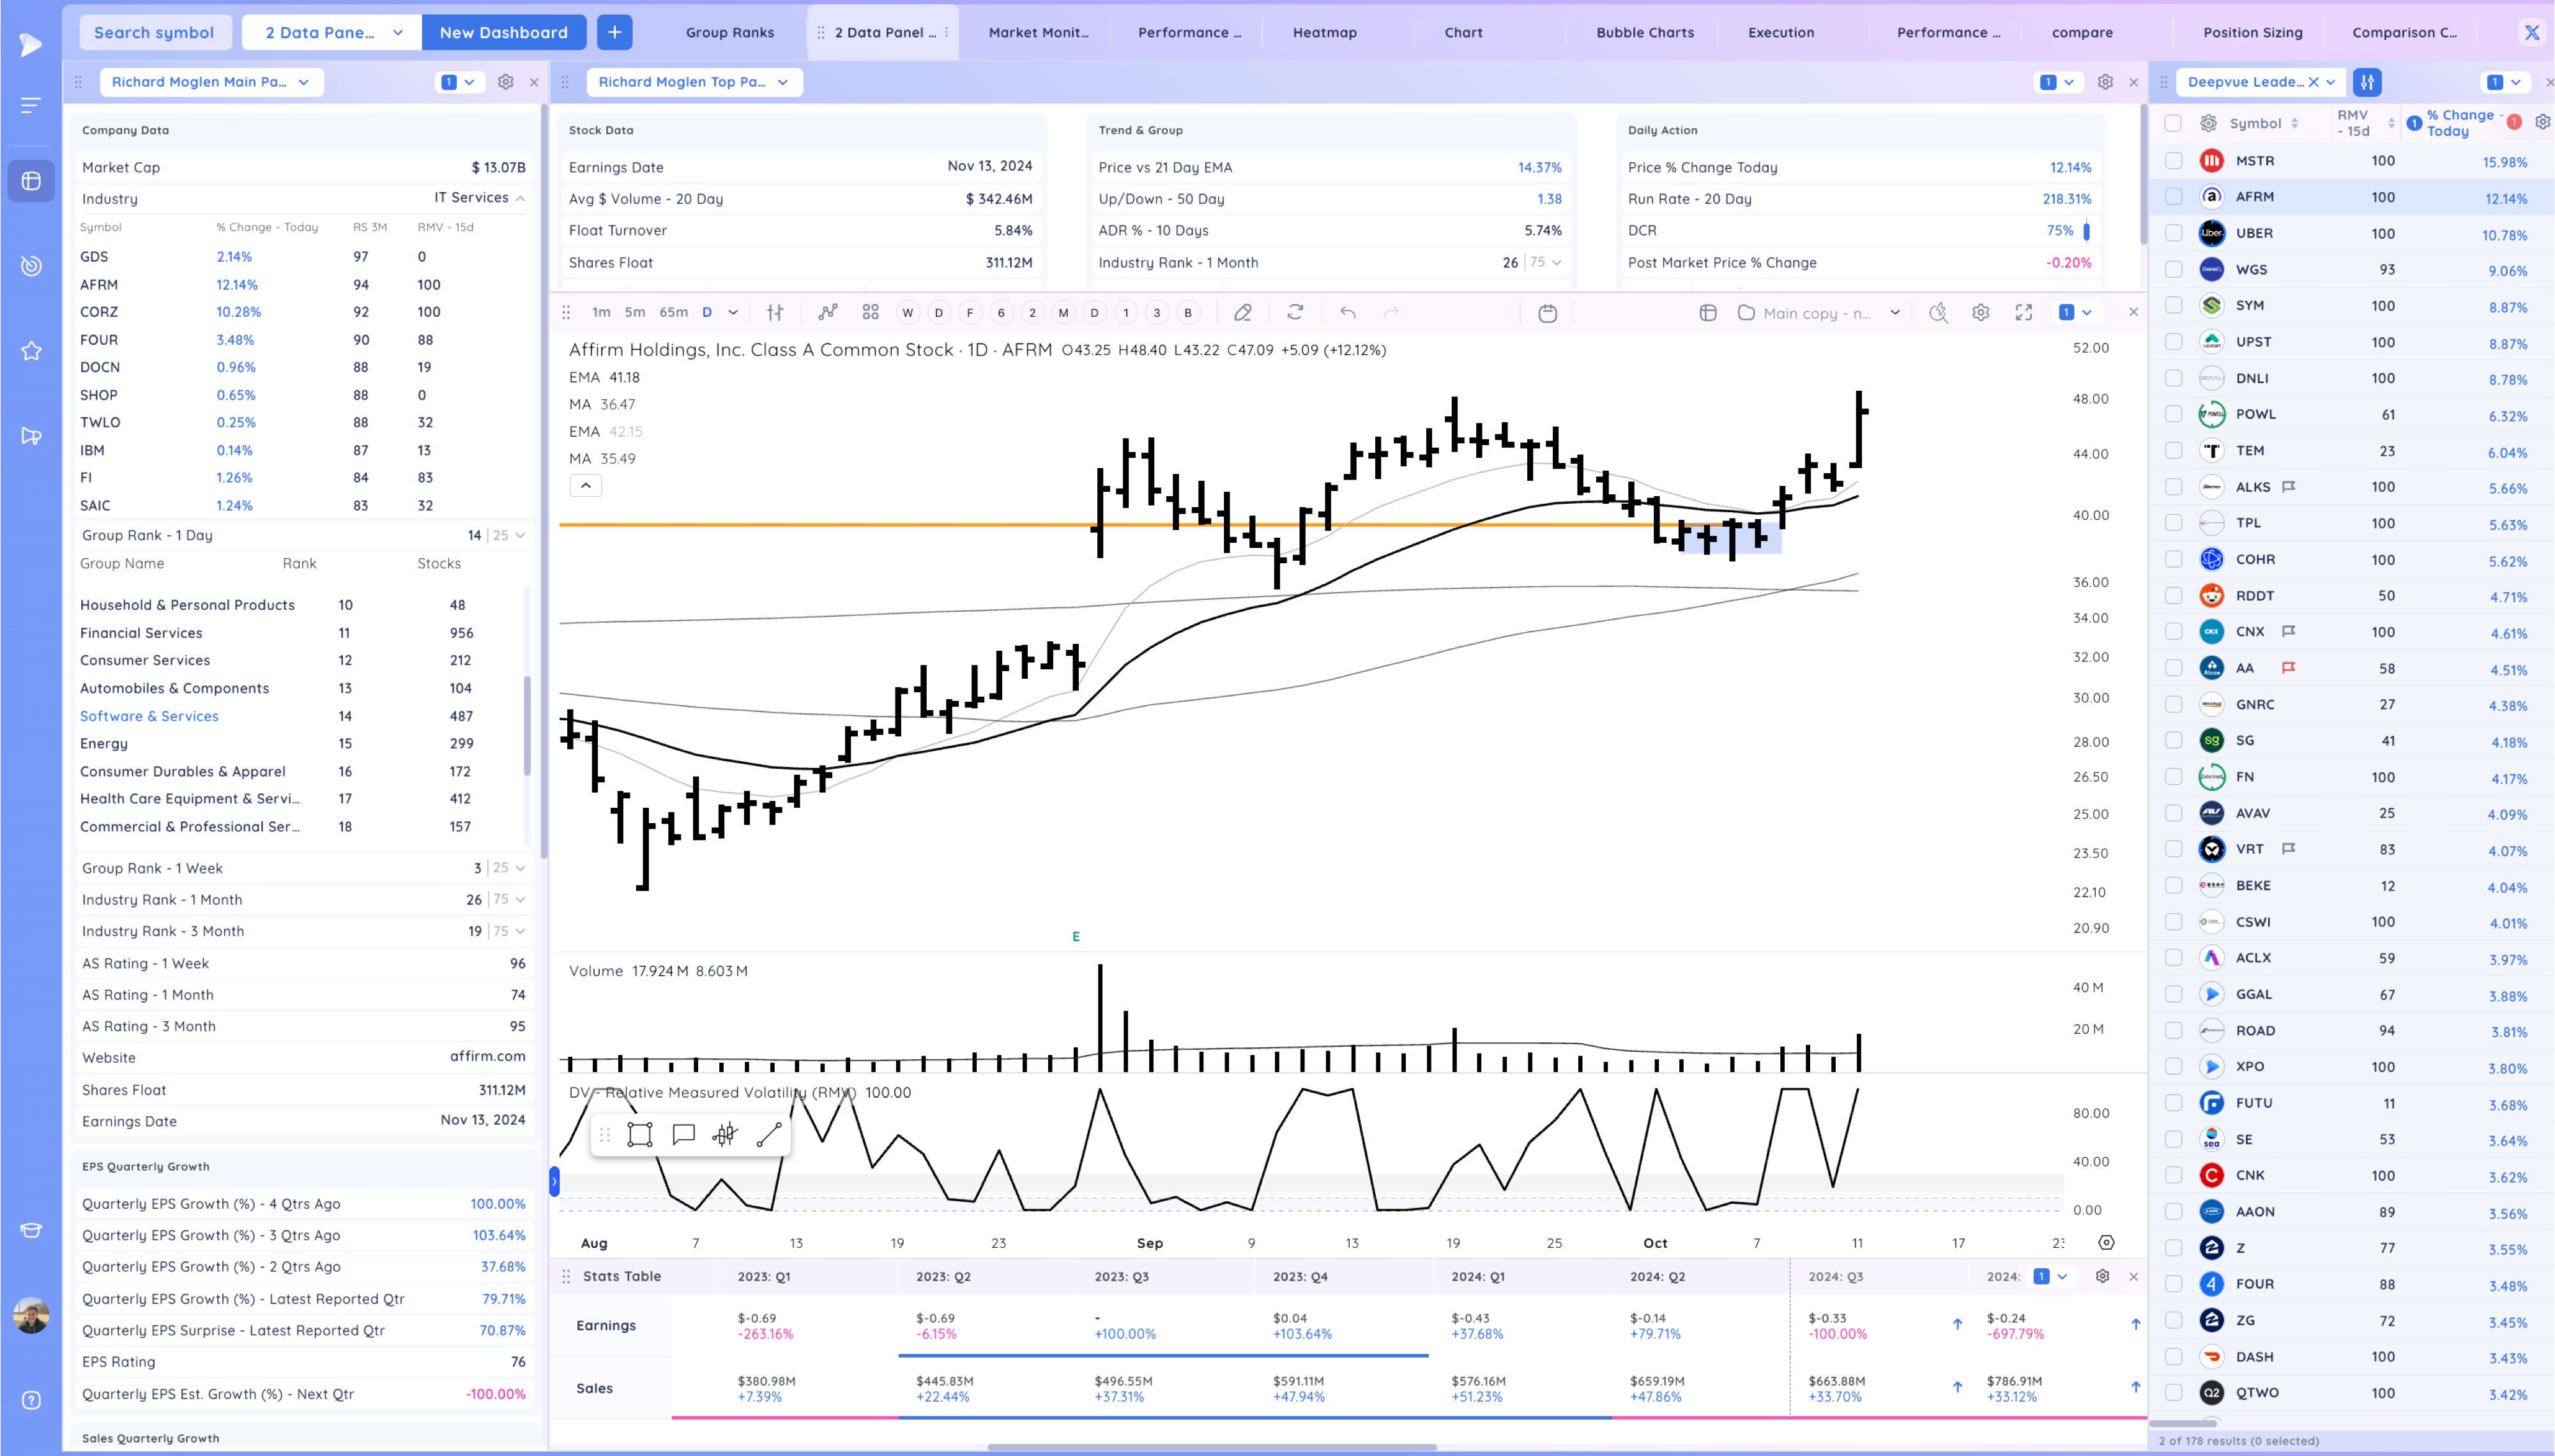Image resolution: width=2555 pixels, height=1456 pixels.
Task: Toggle select-all checkbox in watchlist header
Action: tap(2173, 123)
